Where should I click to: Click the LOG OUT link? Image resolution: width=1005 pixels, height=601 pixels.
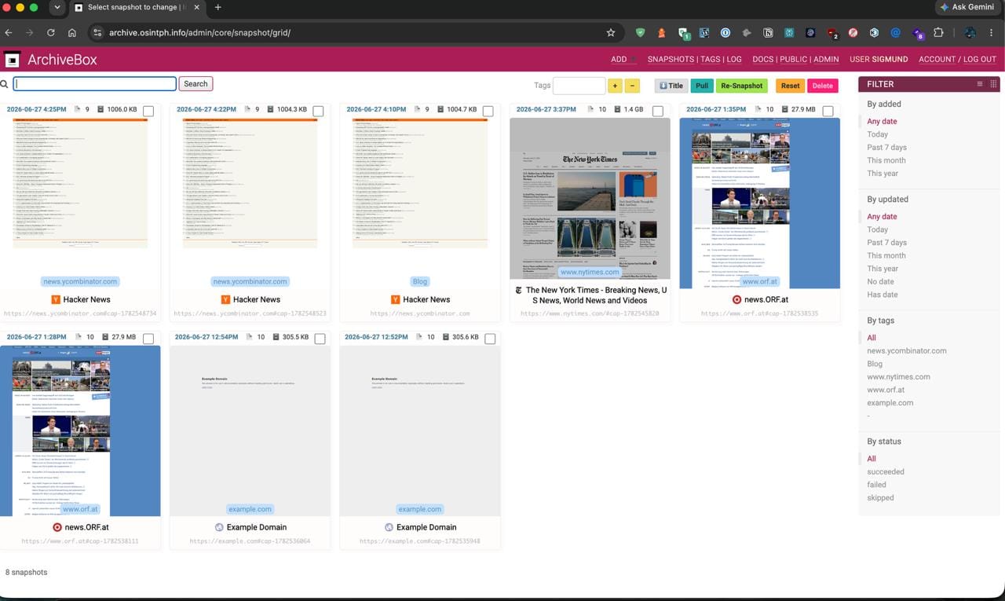point(980,60)
